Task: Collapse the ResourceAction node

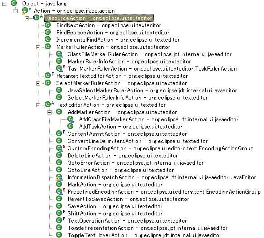Action: pyautogui.click(x=27, y=18)
